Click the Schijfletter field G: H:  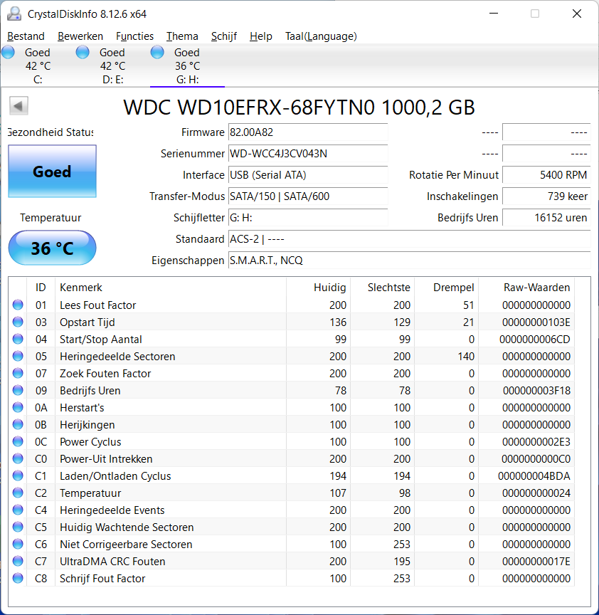pyautogui.click(x=308, y=218)
